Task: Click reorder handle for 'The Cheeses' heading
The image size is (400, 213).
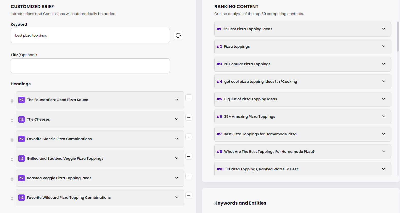Action: coord(12,120)
